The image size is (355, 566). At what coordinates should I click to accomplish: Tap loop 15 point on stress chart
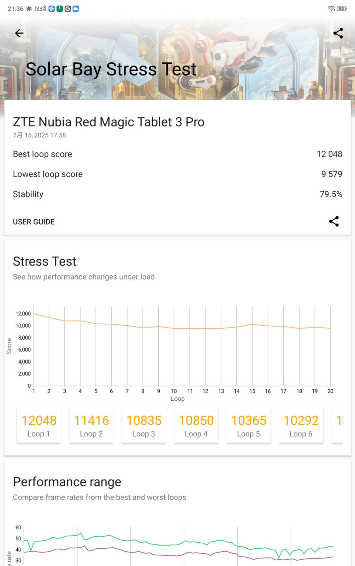coord(252,325)
